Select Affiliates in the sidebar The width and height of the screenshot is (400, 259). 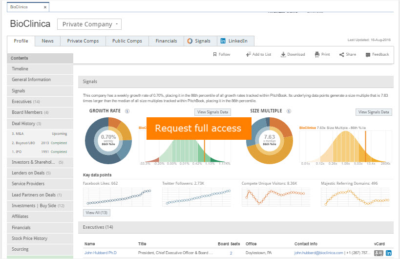point(40,216)
